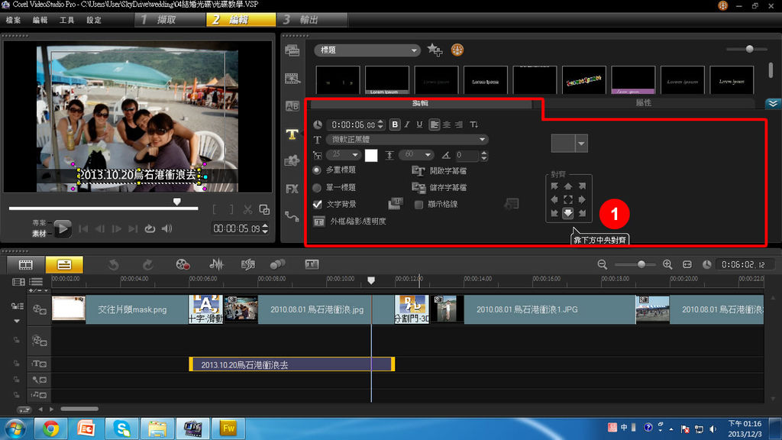Open text backdrop customization icon
The height and width of the screenshot is (440, 782).
coord(396,203)
